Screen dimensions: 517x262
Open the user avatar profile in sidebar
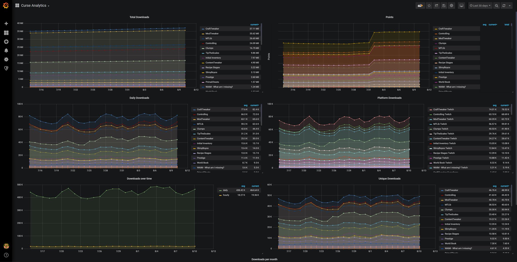pyautogui.click(x=6, y=246)
